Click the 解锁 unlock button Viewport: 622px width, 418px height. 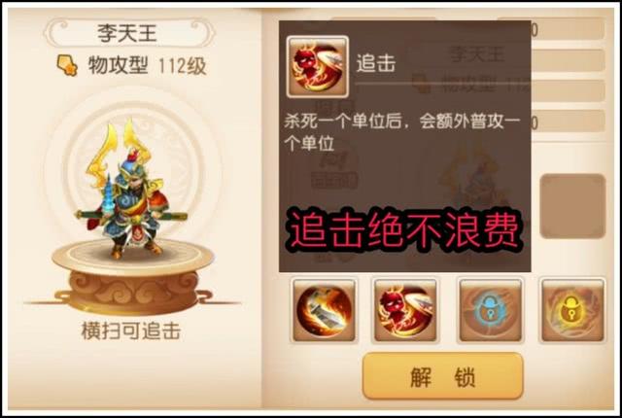click(x=443, y=376)
